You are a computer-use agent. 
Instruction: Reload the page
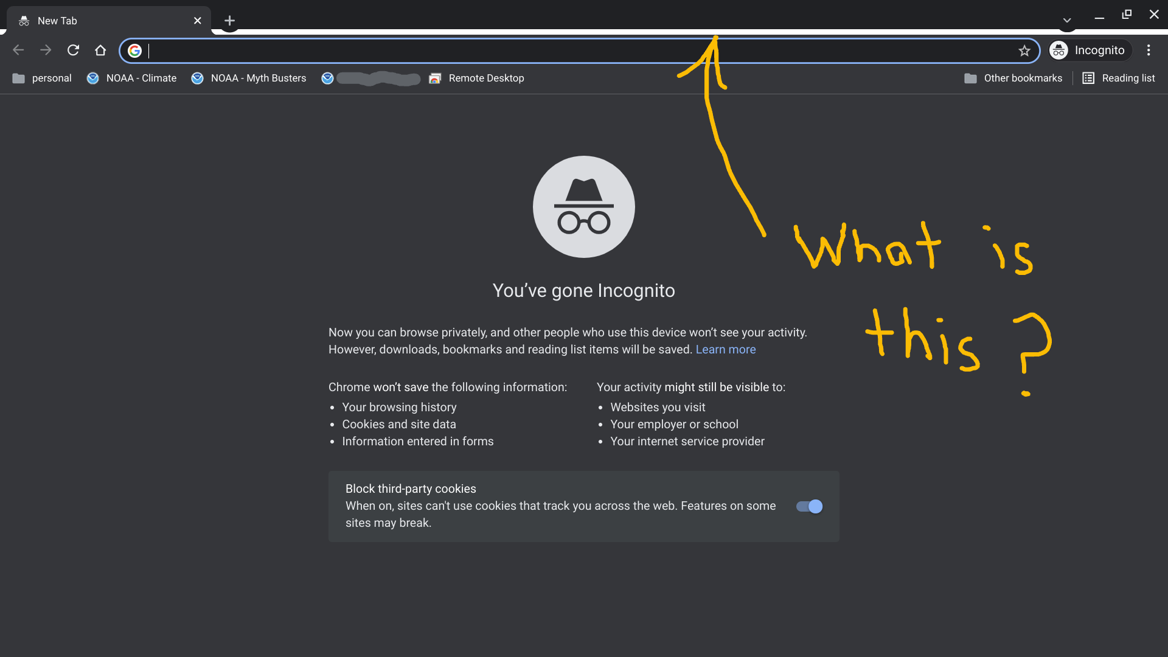pos(73,50)
